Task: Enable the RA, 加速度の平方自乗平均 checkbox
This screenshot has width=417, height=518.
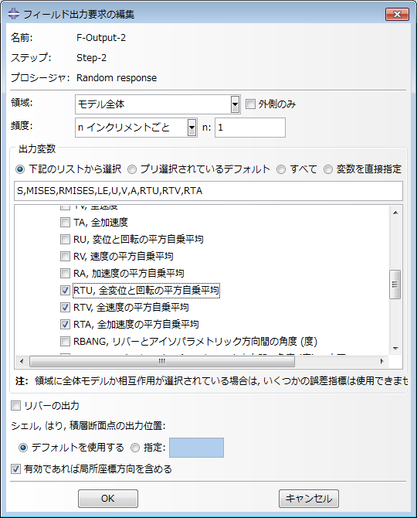Action: tap(65, 273)
